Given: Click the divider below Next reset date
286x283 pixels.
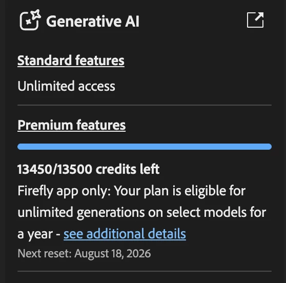Looking at the screenshot, I should coord(145,271).
